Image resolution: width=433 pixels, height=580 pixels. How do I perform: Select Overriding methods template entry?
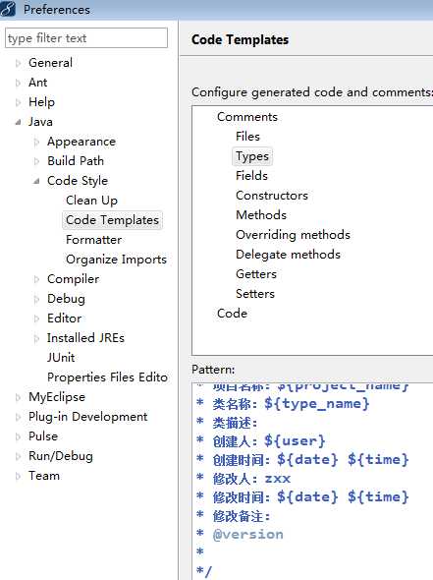[293, 235]
